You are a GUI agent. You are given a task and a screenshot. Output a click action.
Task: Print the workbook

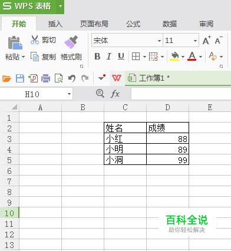pos(45,78)
